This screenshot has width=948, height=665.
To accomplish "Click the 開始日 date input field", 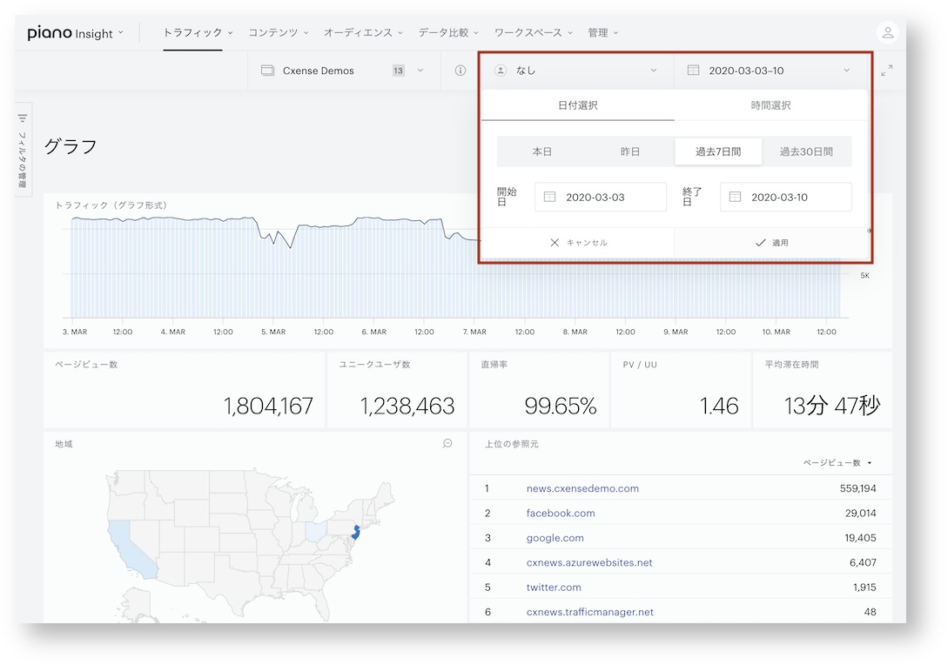I will click(x=601, y=197).
